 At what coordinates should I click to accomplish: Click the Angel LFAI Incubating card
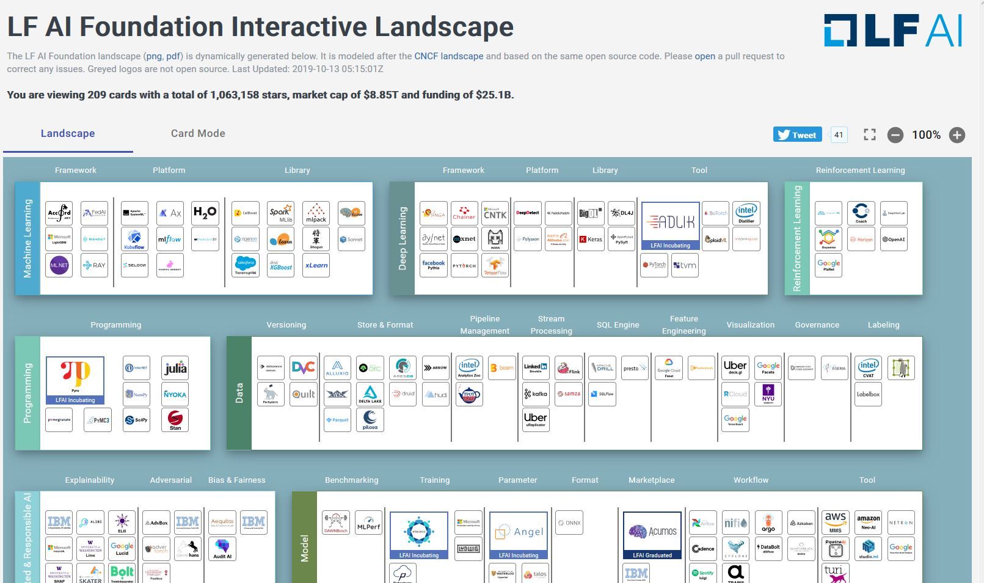(519, 536)
